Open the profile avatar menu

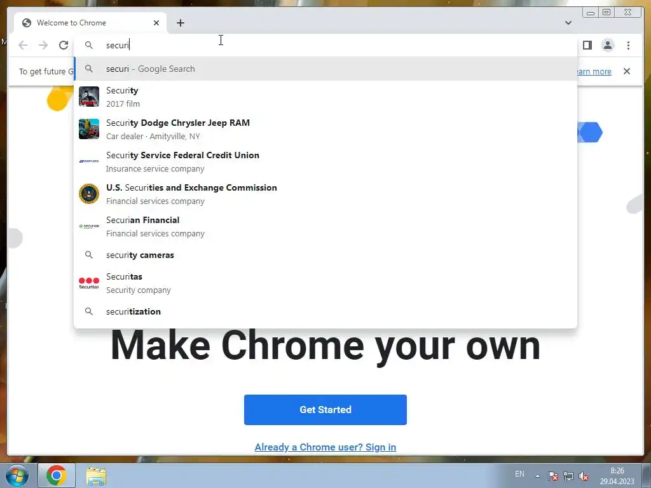point(607,45)
